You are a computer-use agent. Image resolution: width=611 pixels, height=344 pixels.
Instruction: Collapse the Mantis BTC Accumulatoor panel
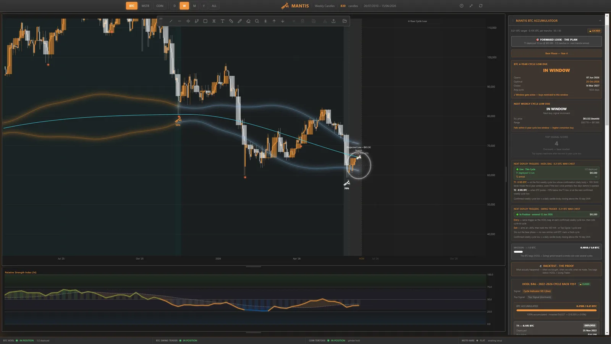click(x=600, y=21)
